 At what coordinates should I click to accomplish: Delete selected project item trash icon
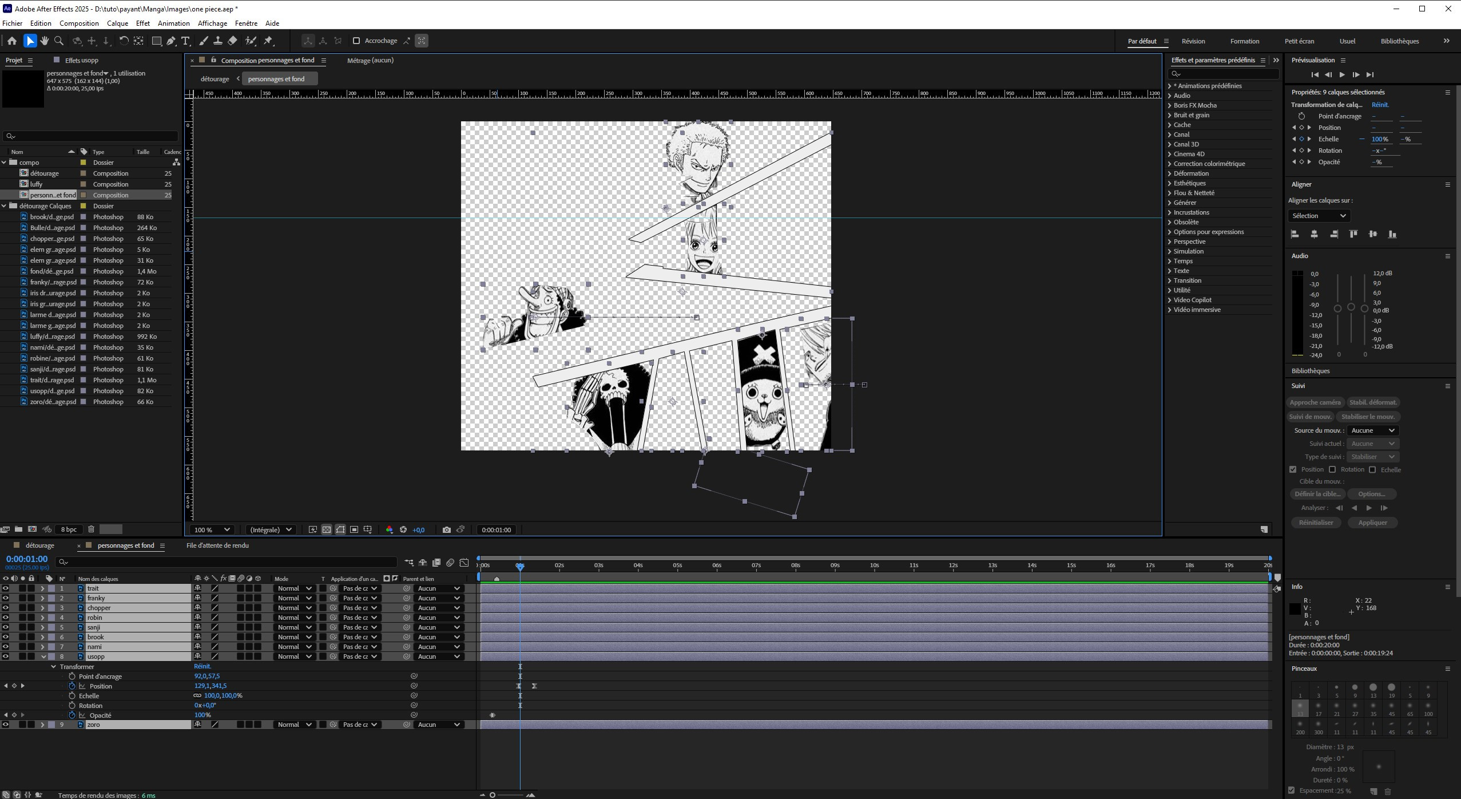(91, 529)
